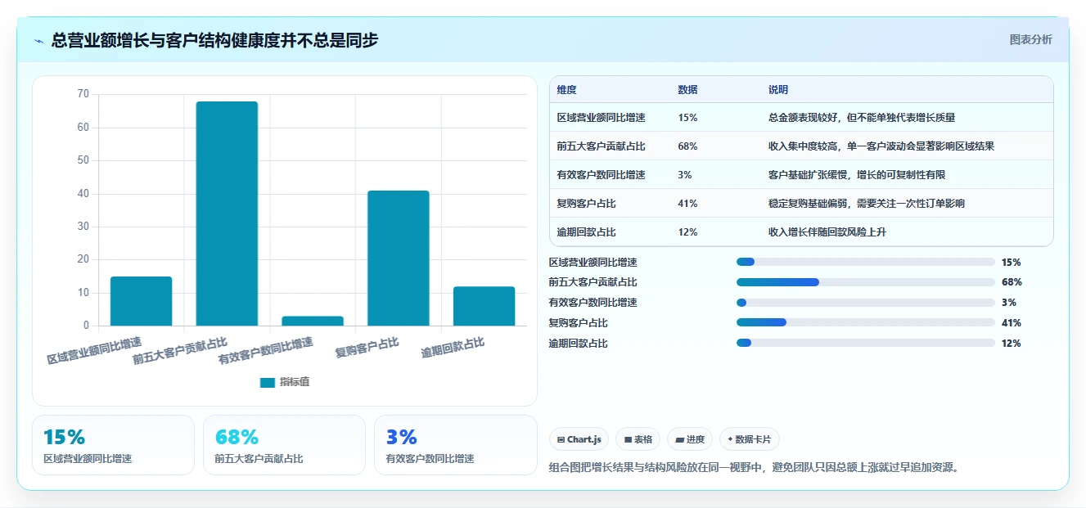Click the 指标值 legend label

(x=295, y=382)
